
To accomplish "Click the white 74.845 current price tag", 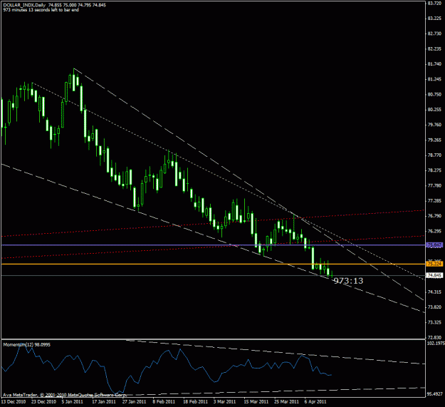I will (x=434, y=276).
